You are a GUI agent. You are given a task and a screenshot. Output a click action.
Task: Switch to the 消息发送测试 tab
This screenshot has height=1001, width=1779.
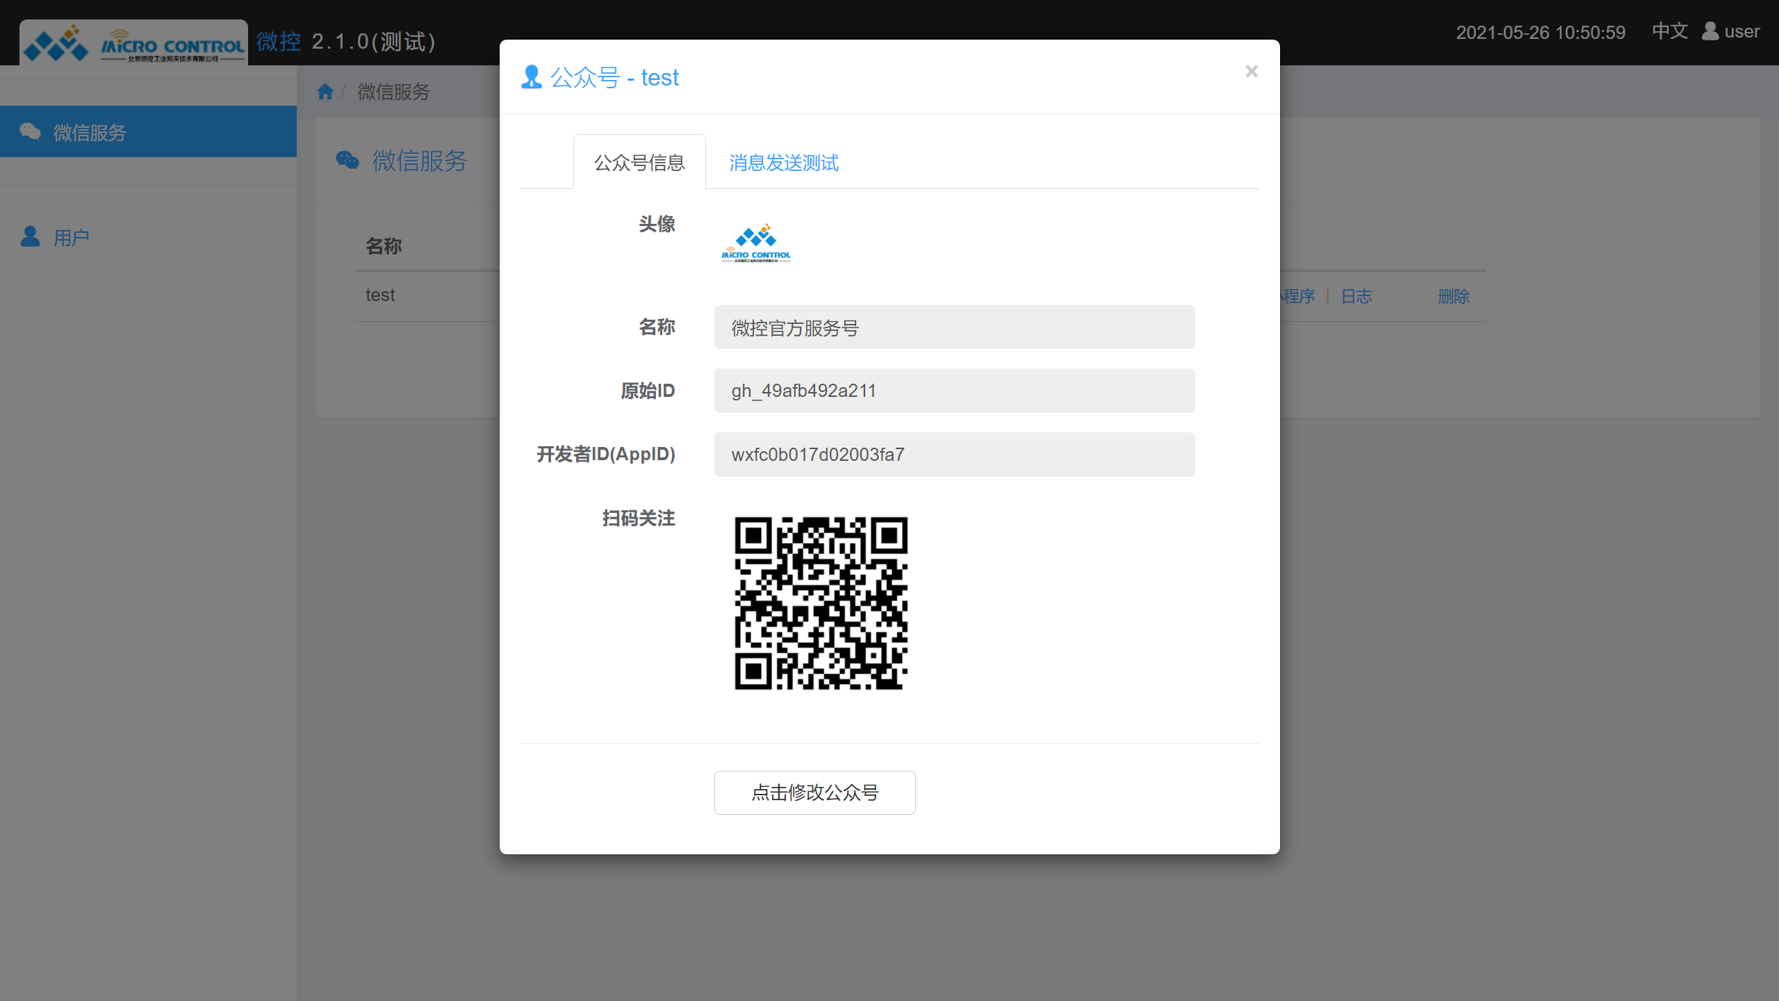pos(783,163)
